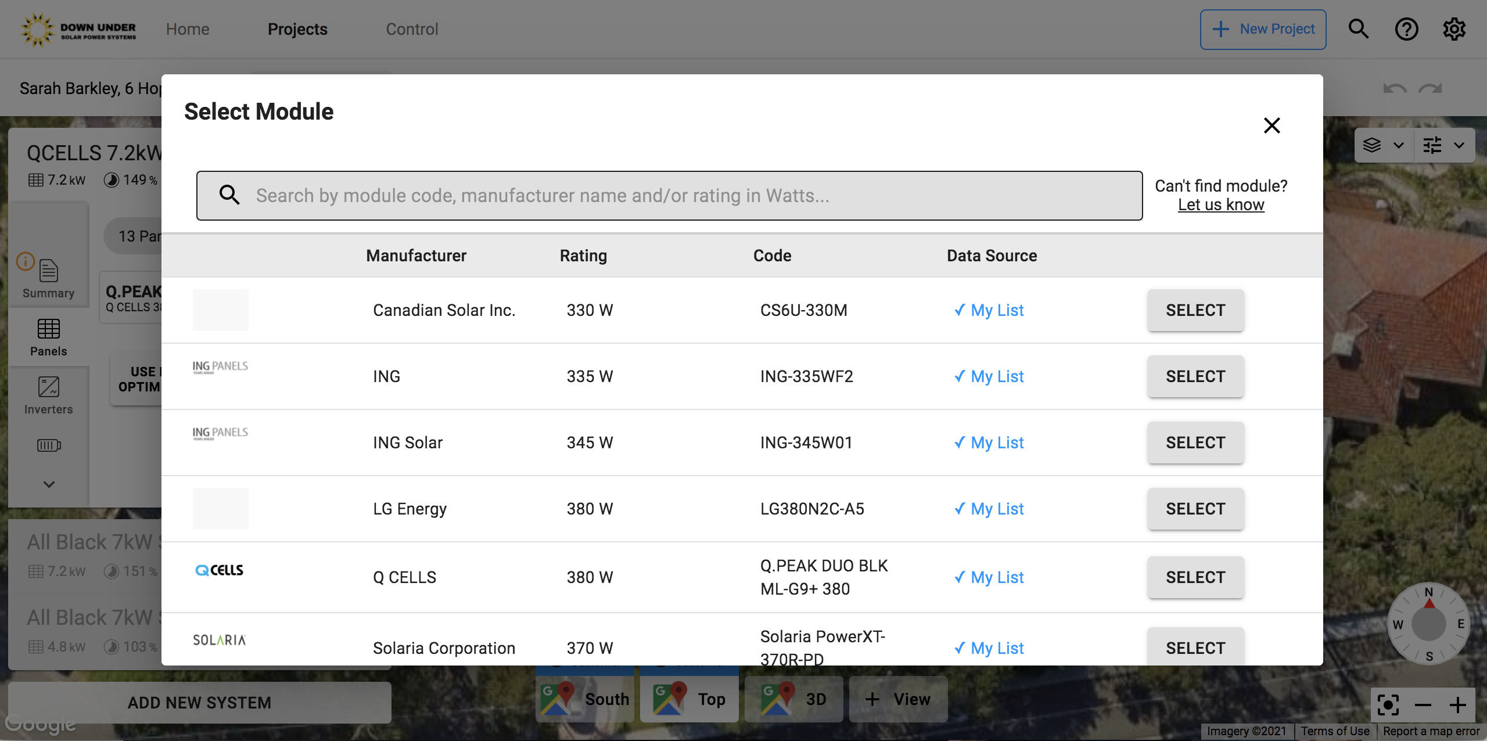Open the battery sidebar icon
Viewport: 1487px width, 741px height.
(x=49, y=445)
